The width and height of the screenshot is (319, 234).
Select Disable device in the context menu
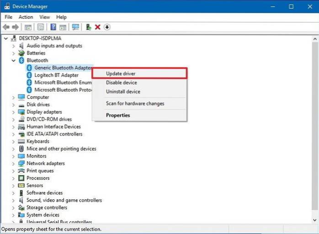pyautogui.click(x=122, y=83)
